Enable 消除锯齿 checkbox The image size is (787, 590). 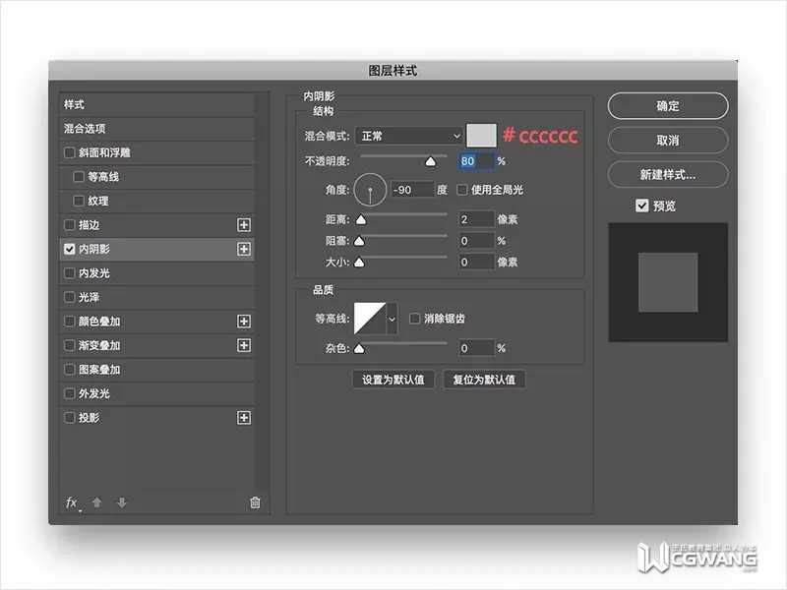(414, 319)
